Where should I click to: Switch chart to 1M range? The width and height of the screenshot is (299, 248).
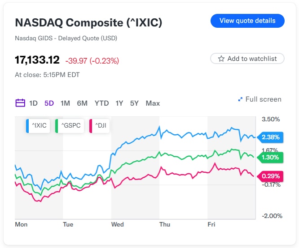(65, 103)
